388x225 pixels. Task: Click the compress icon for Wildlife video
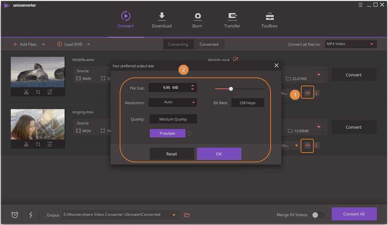click(307, 93)
